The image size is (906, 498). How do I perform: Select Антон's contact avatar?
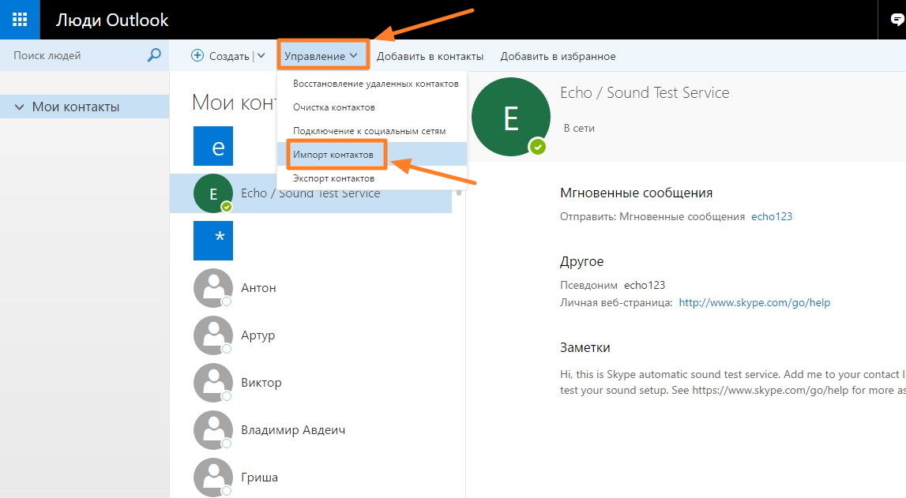pyautogui.click(x=213, y=288)
